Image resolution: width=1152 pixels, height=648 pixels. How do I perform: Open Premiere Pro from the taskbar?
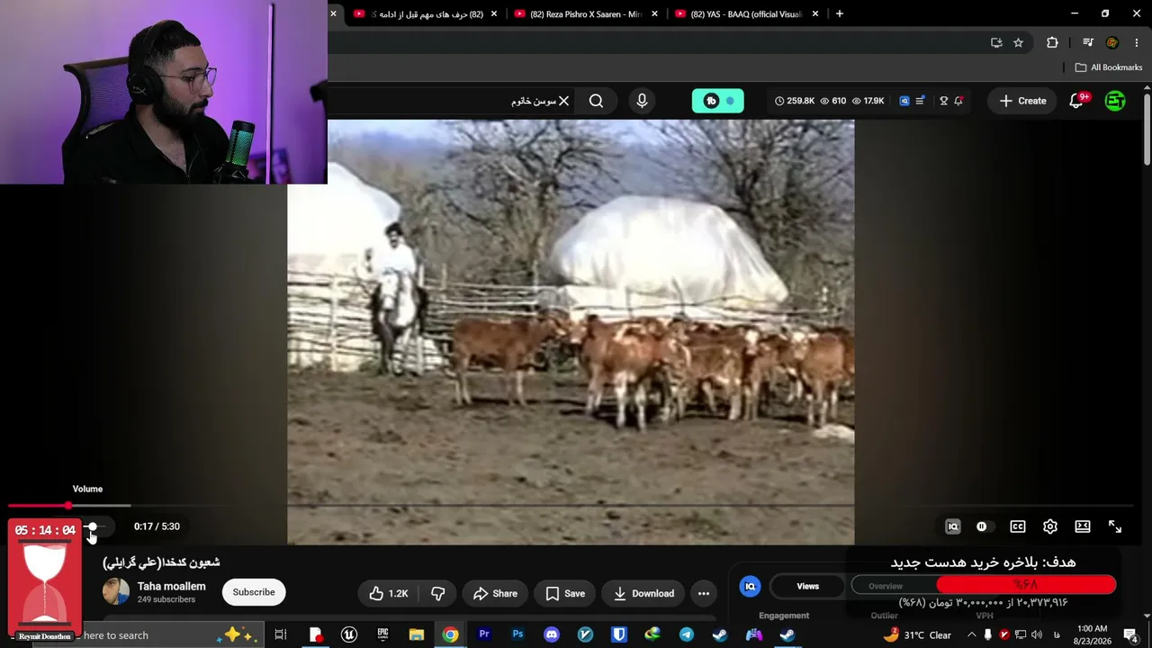pos(484,635)
